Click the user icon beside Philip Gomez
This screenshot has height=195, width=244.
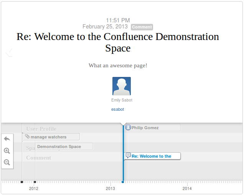tap(128, 127)
